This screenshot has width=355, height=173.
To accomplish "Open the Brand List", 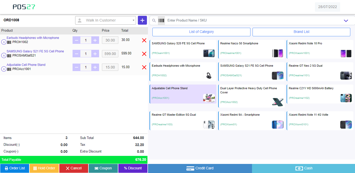I will [301, 32].
